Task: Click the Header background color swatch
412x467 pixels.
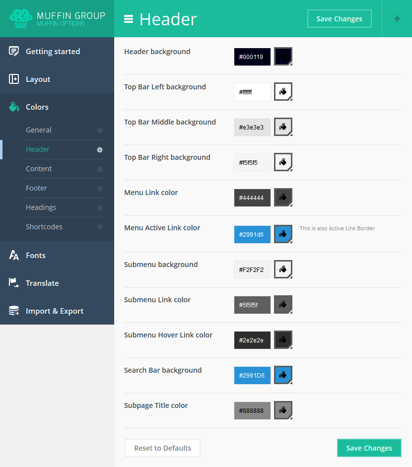Action: (x=283, y=57)
